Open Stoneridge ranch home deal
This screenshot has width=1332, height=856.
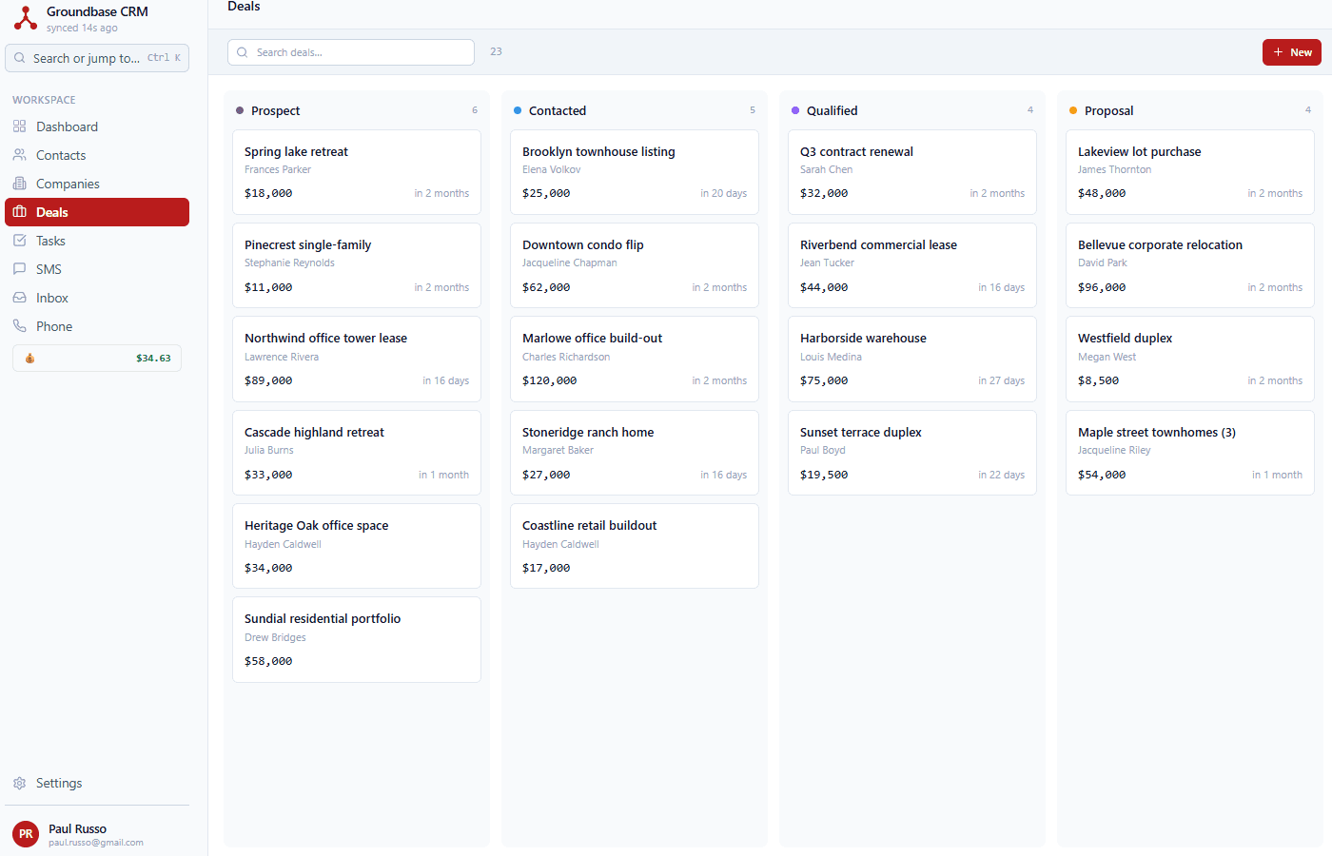point(635,453)
